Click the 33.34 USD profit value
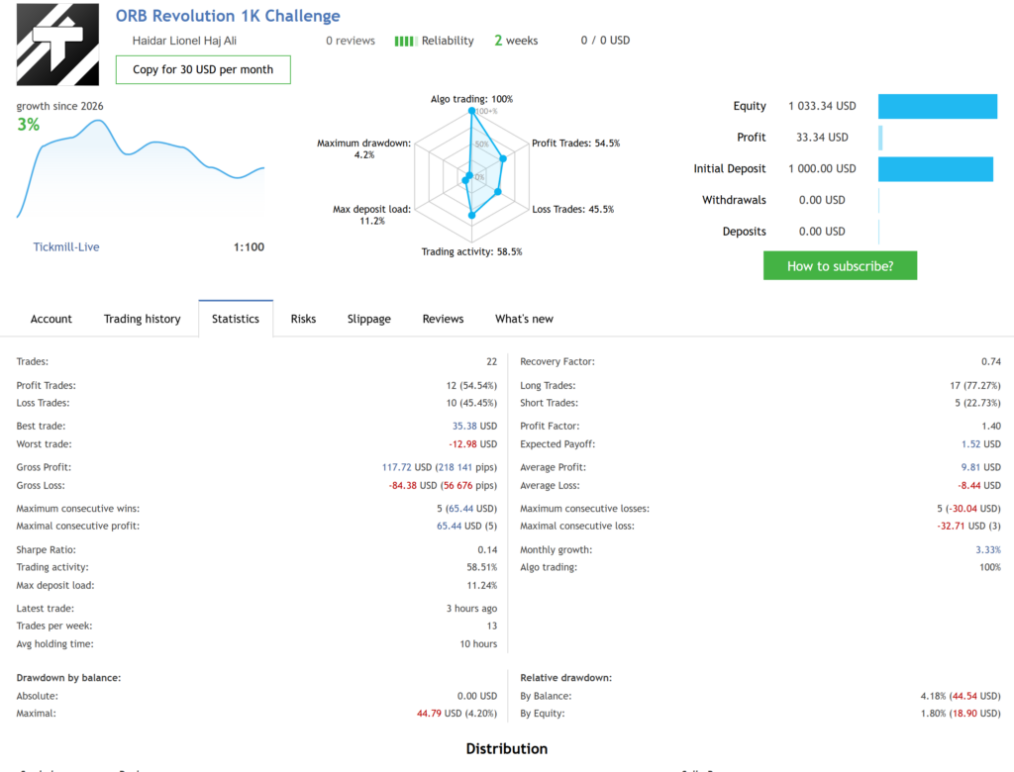Image resolution: width=1014 pixels, height=772 pixels. (x=822, y=137)
